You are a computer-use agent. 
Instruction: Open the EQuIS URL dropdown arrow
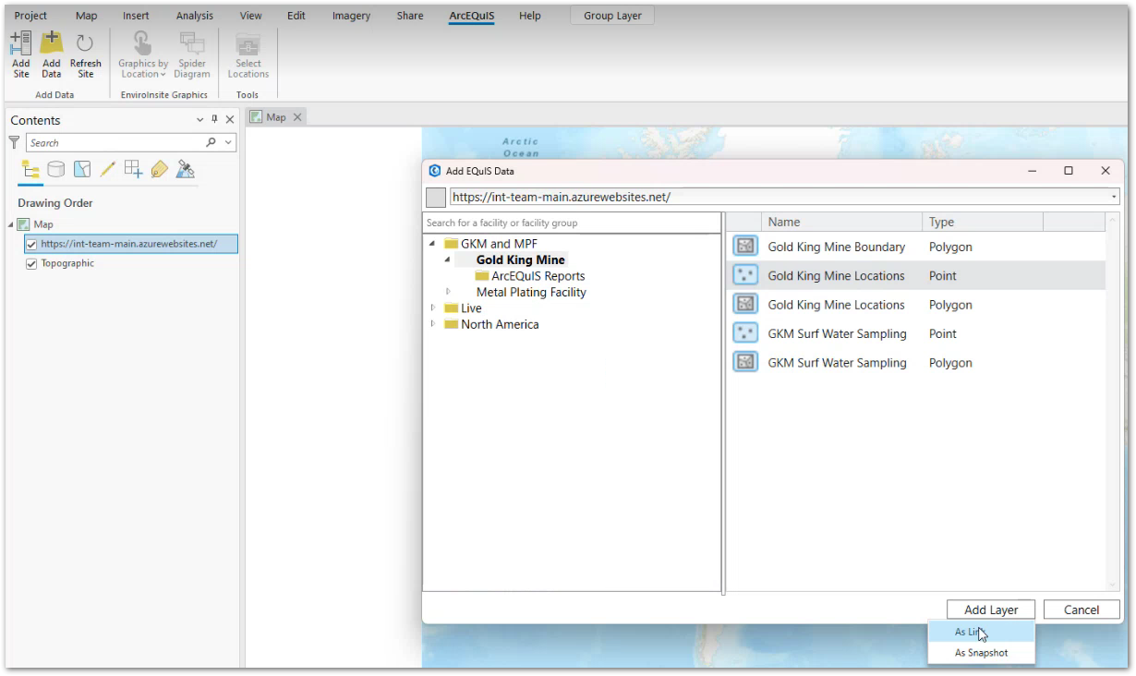coord(1114,198)
